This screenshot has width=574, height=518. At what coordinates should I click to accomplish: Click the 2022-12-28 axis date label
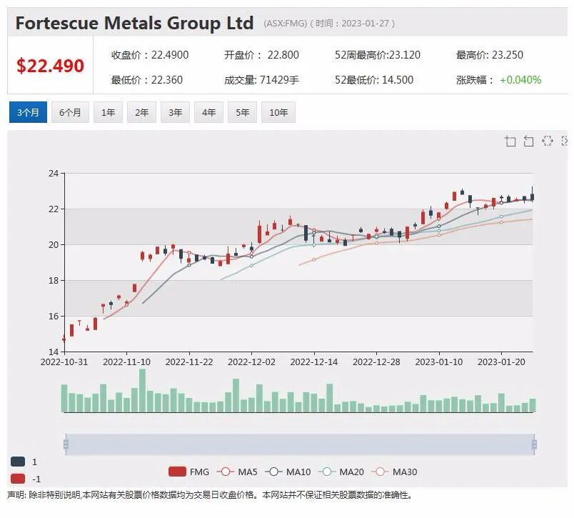click(376, 362)
